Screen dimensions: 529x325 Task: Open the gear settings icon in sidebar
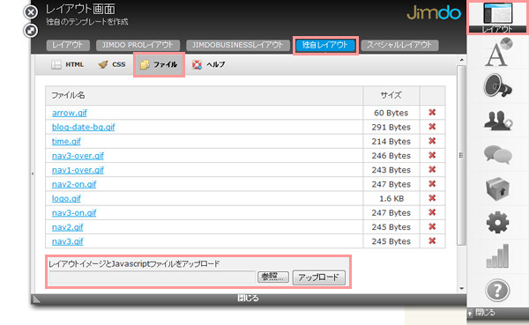497,223
